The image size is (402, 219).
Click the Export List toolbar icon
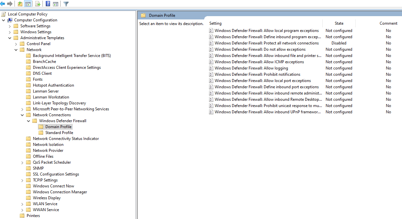[38, 4]
